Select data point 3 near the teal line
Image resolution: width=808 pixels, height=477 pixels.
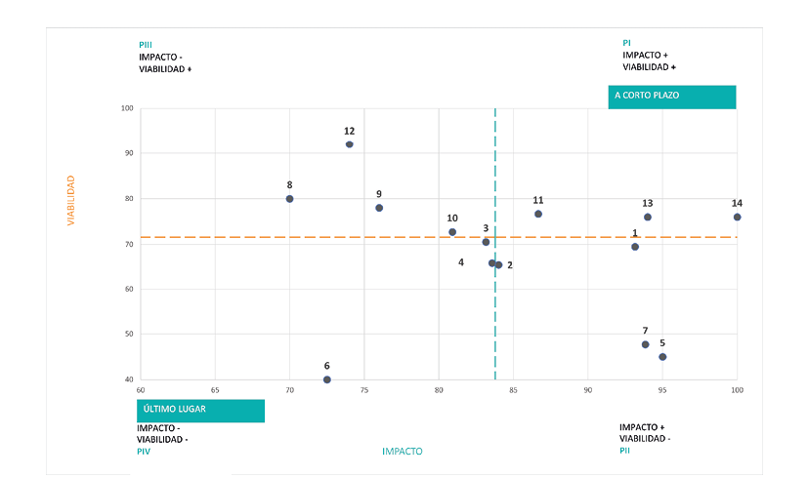486,242
